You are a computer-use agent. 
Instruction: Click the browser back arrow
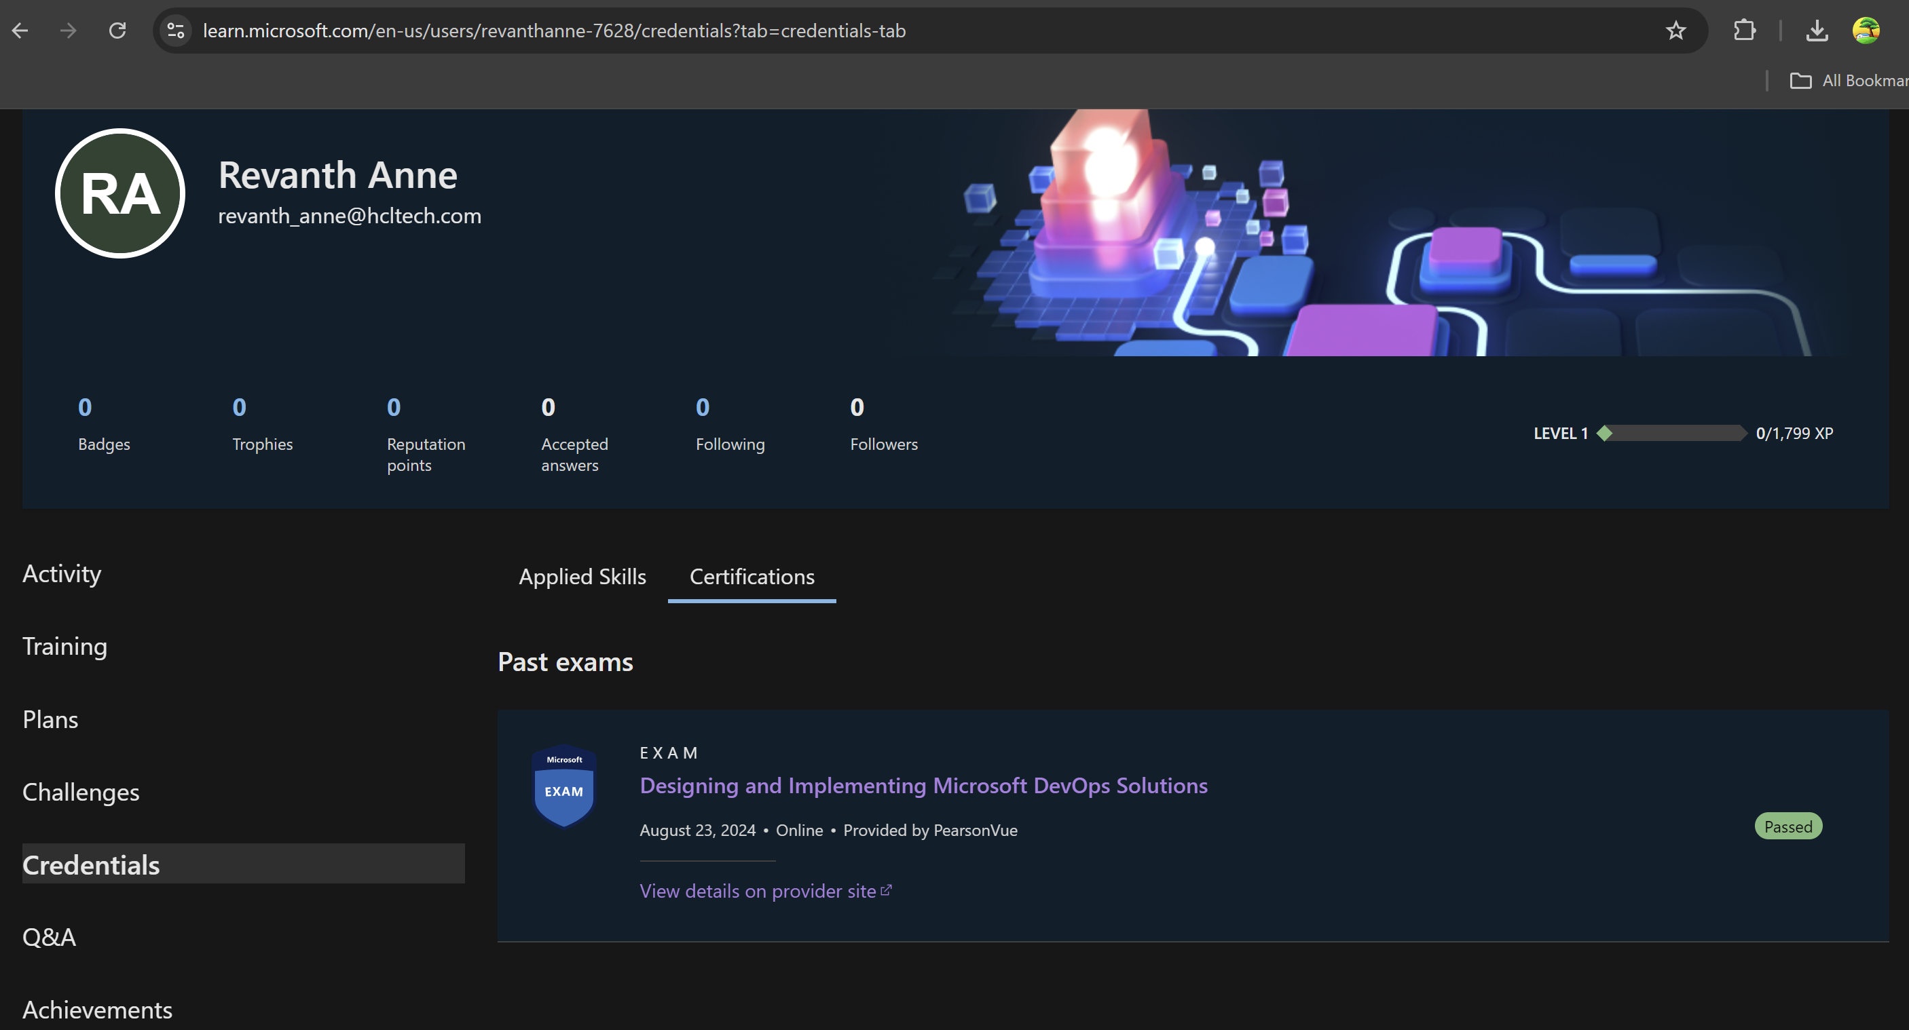point(20,31)
